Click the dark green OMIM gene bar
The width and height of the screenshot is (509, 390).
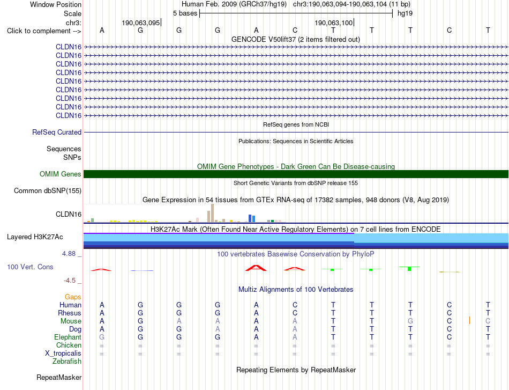(296, 174)
